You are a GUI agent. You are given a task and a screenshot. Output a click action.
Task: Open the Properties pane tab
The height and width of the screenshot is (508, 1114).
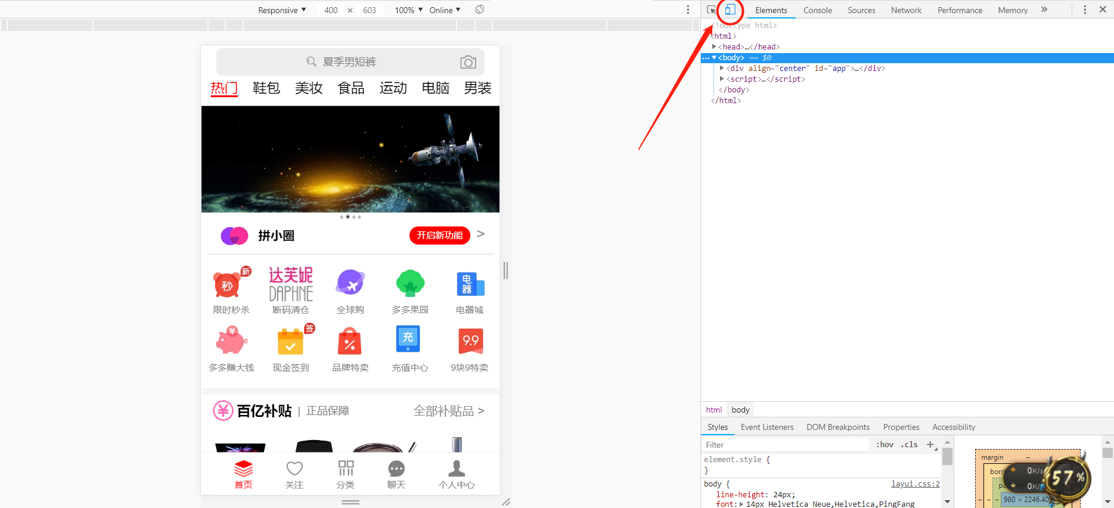click(901, 427)
